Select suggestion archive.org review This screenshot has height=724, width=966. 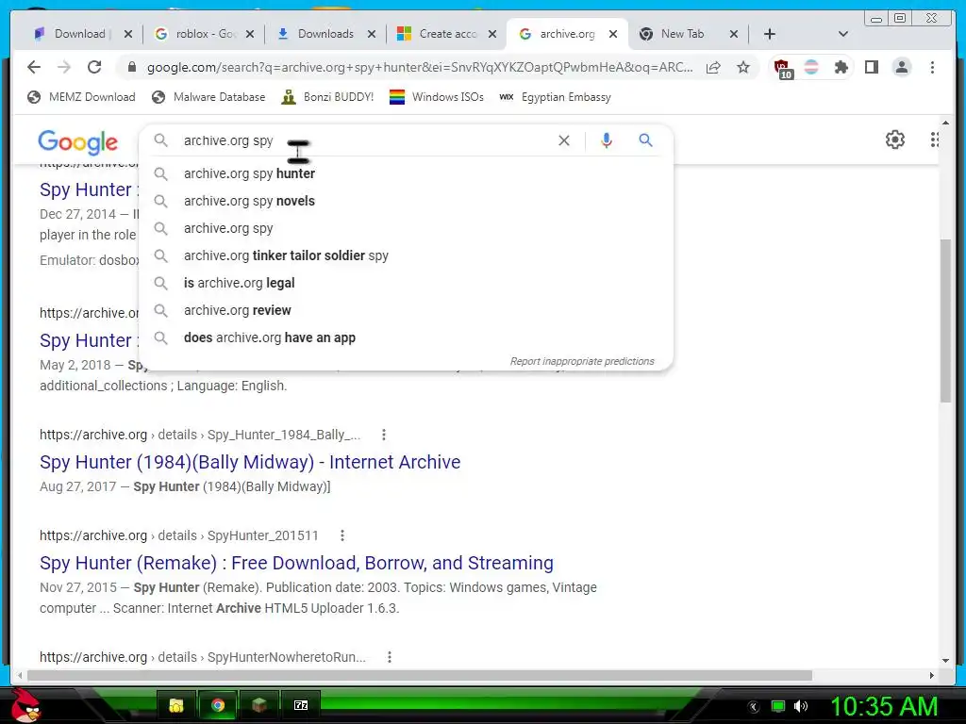tap(407, 310)
